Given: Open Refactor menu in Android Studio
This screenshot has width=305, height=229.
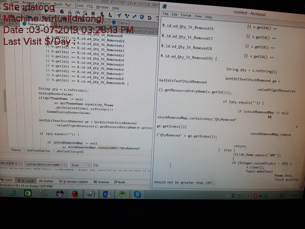Looking at the screenshot, I should pyautogui.click(x=44, y=3).
